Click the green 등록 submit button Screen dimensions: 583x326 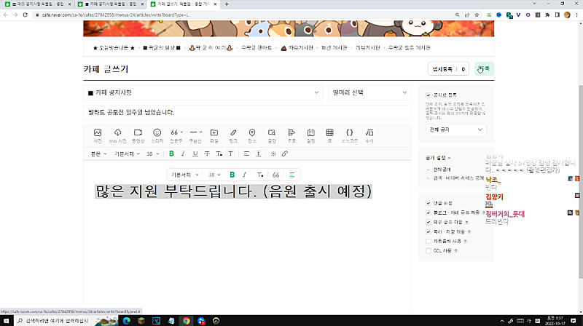point(484,69)
